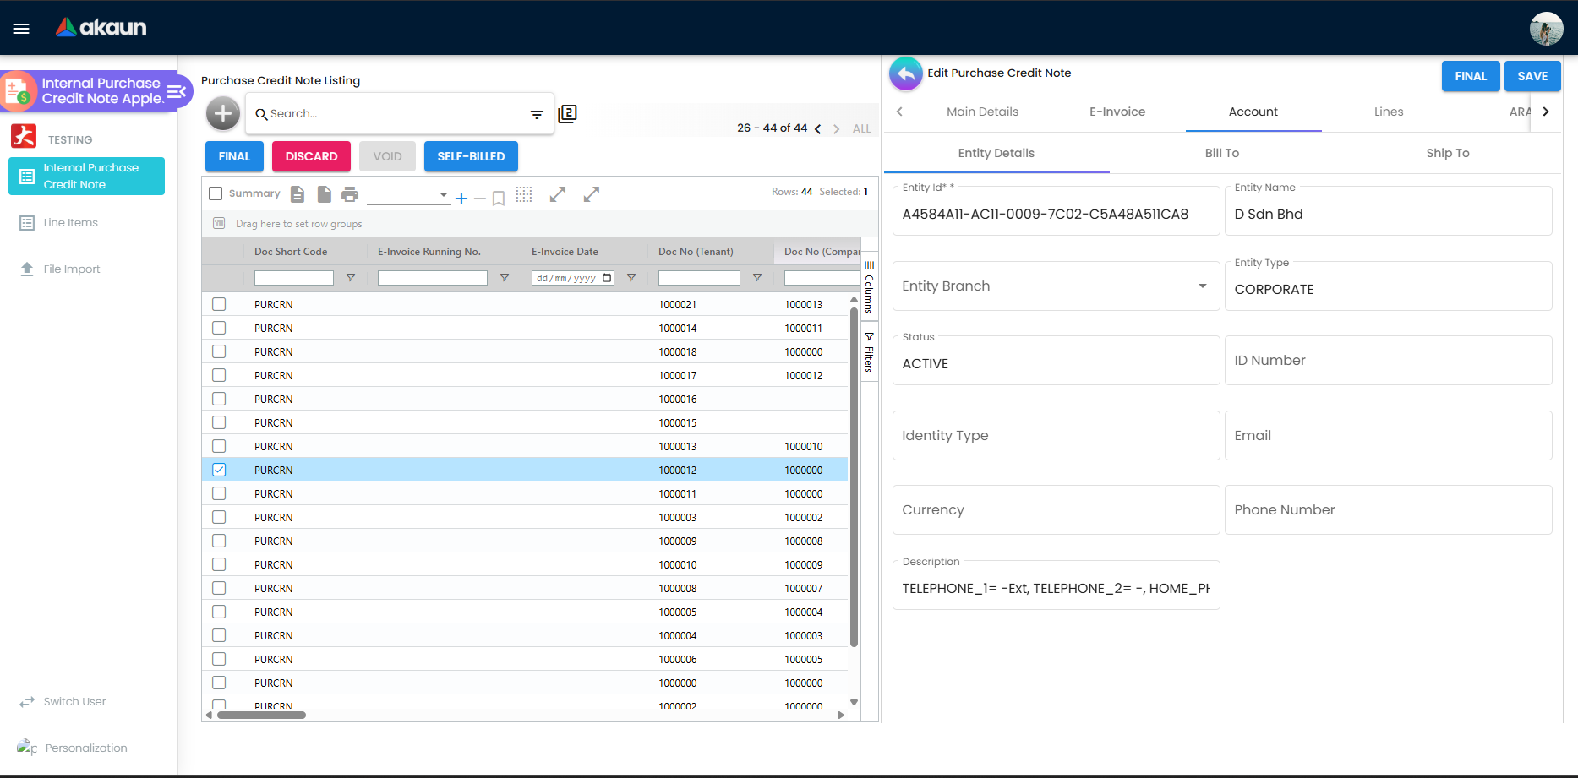This screenshot has width=1578, height=778.
Task: Check the row with Doc No 1000021
Action: click(219, 304)
